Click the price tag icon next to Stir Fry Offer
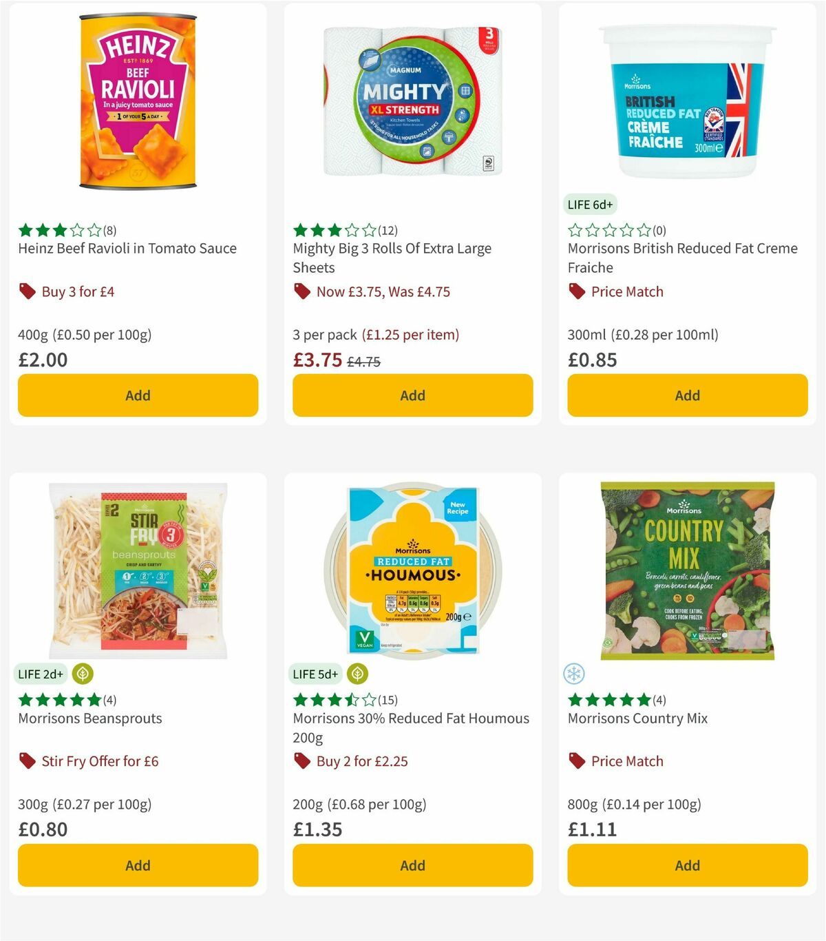 pos(26,761)
